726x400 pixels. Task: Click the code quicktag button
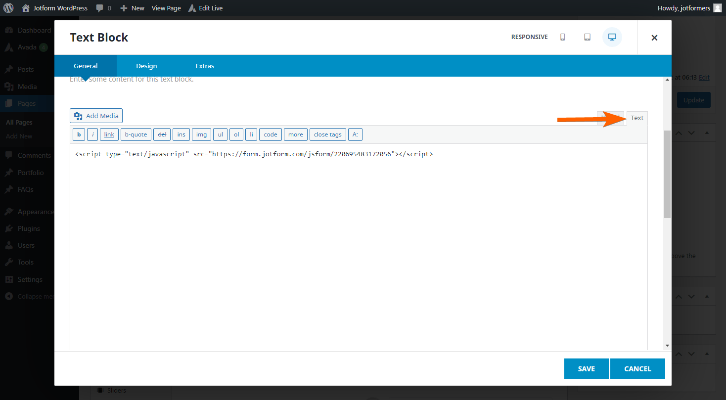click(271, 134)
